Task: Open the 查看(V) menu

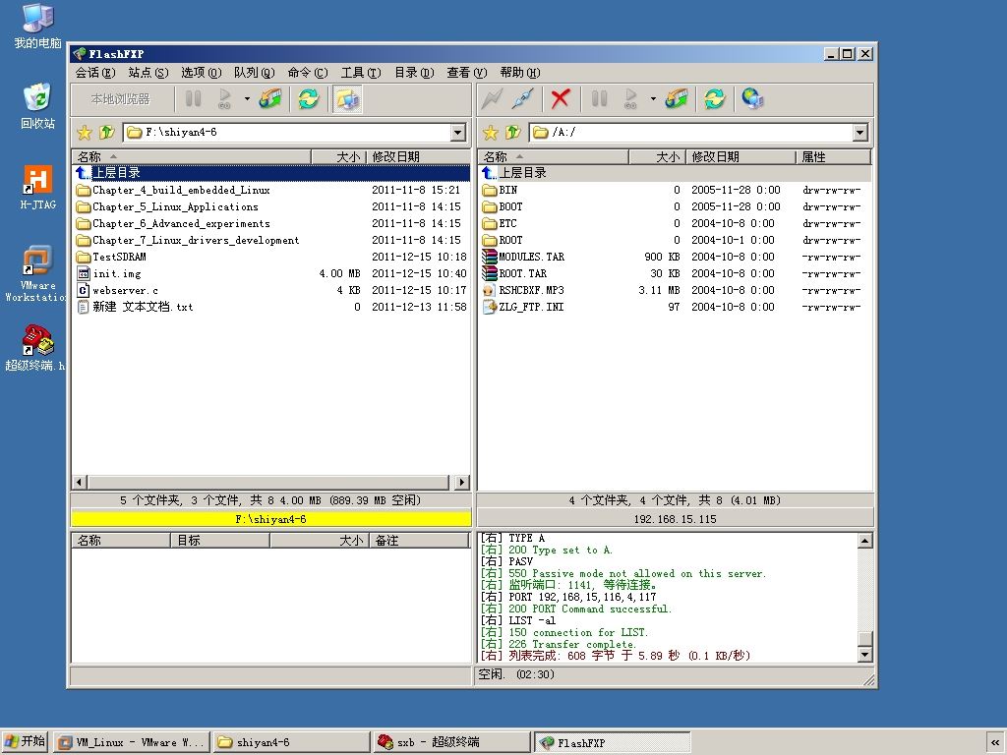Action: pos(467,73)
